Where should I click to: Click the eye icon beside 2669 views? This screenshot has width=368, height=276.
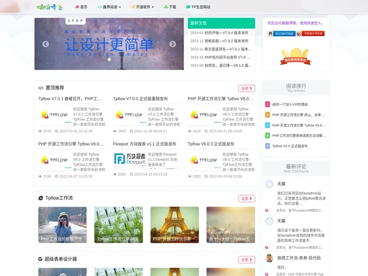[115, 131]
